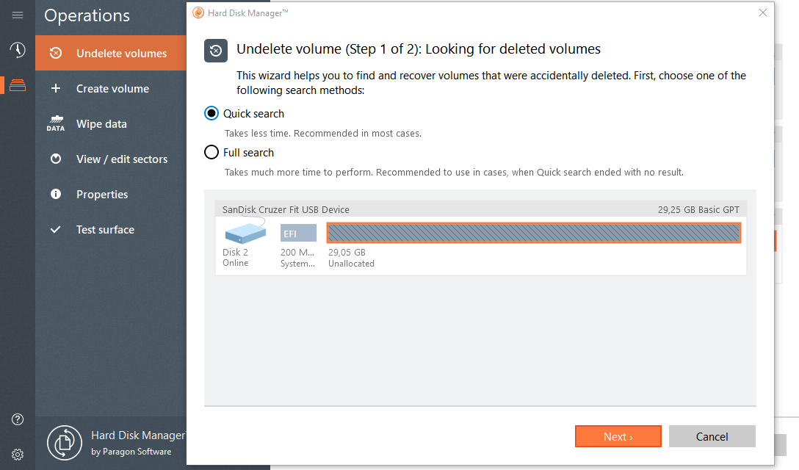Viewport: 799px width, 470px height.
Task: Click the 29,25 GB Basic GPT label
Action: (698, 209)
